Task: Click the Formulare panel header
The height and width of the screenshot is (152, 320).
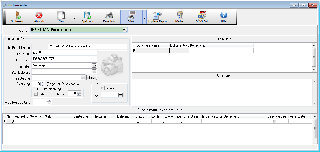Action: [x=224, y=39]
